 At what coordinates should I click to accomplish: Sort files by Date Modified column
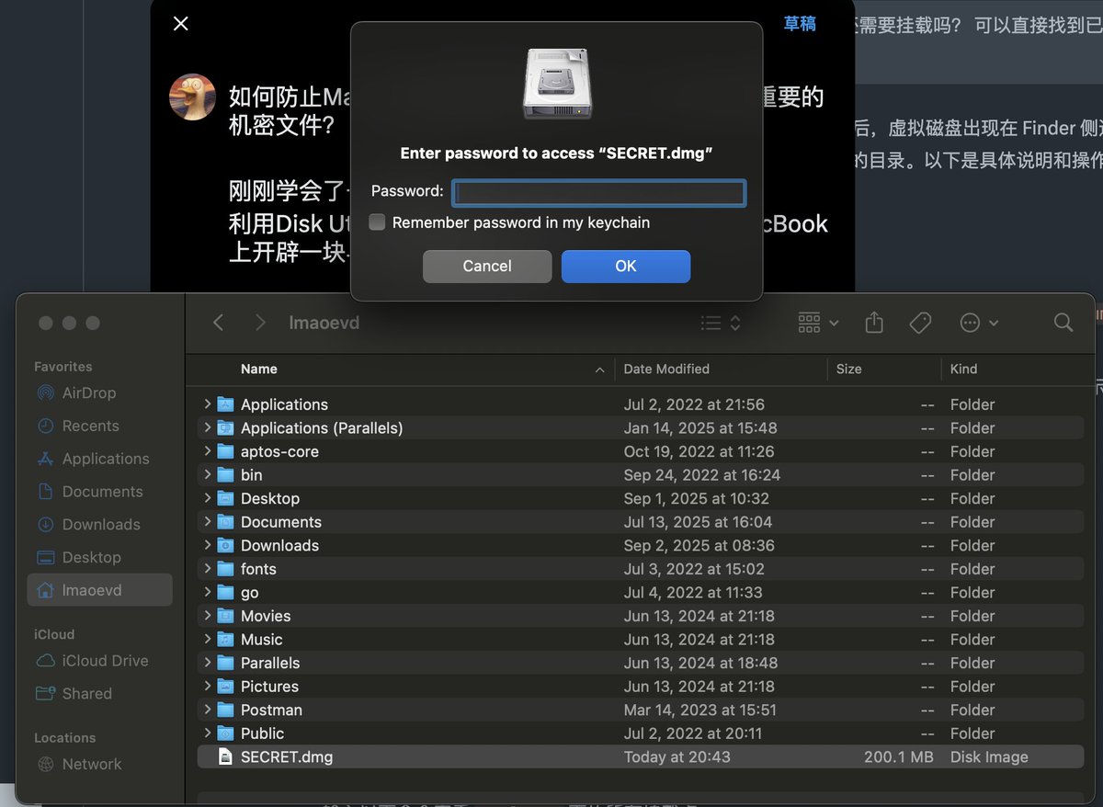point(666,369)
